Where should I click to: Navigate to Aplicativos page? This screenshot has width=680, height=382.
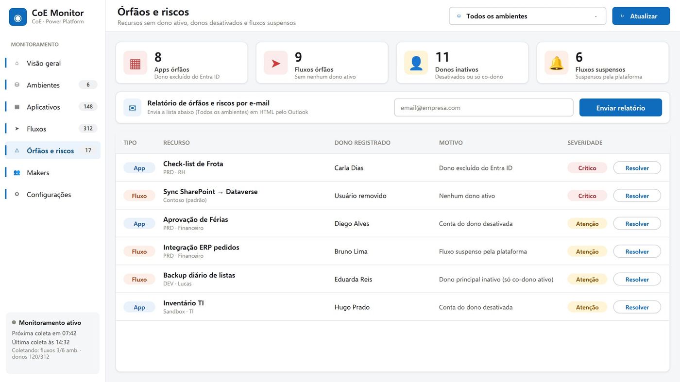pyautogui.click(x=52, y=107)
